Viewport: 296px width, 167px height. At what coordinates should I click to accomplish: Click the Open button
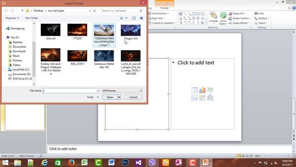(110, 97)
